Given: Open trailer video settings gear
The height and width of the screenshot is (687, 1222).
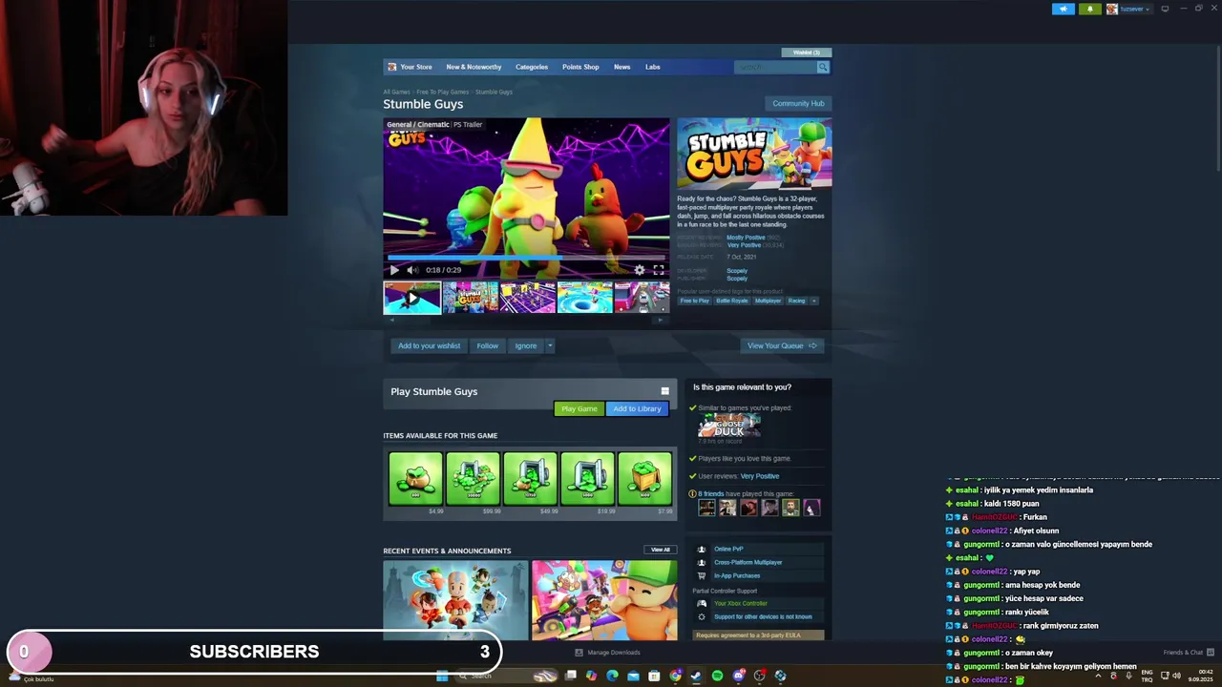Looking at the screenshot, I should [640, 270].
